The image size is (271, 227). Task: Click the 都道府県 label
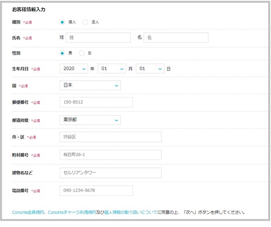click(20, 120)
